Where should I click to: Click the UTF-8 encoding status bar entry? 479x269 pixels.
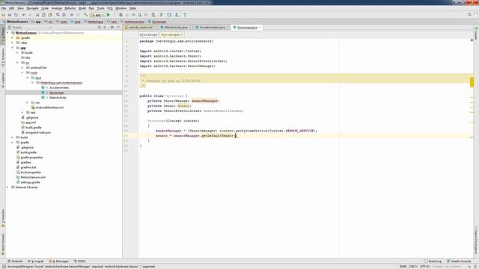click(424, 267)
